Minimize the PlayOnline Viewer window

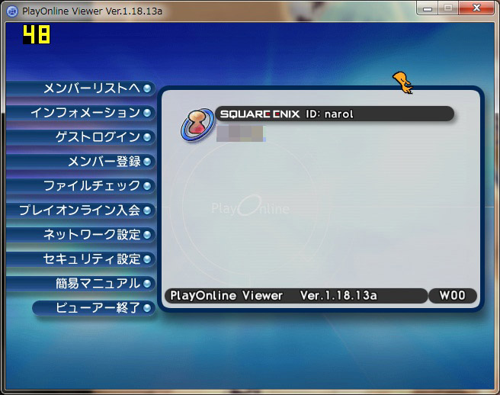click(x=428, y=8)
